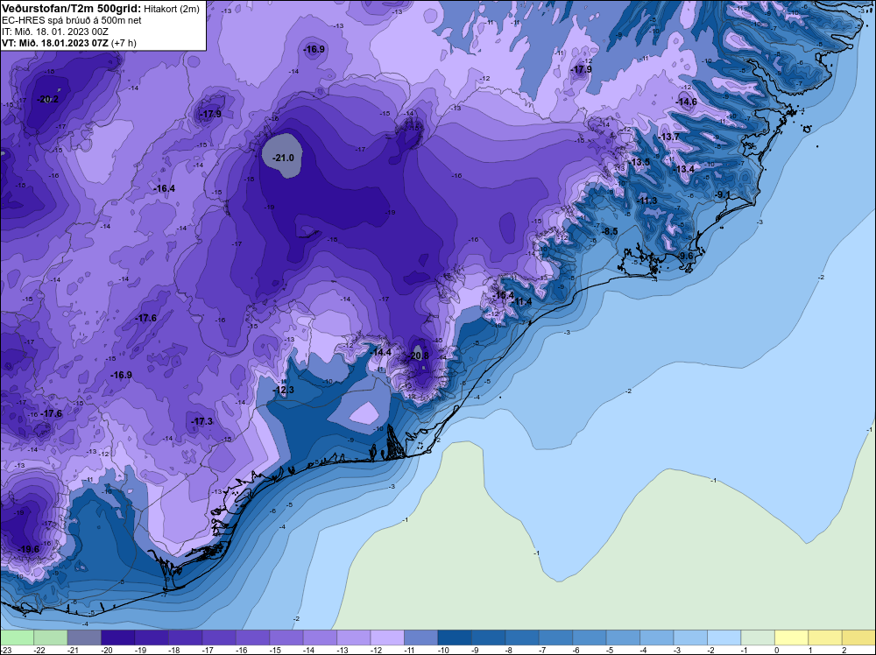Click the legend swatch labeled -12

pyautogui.click(x=387, y=637)
